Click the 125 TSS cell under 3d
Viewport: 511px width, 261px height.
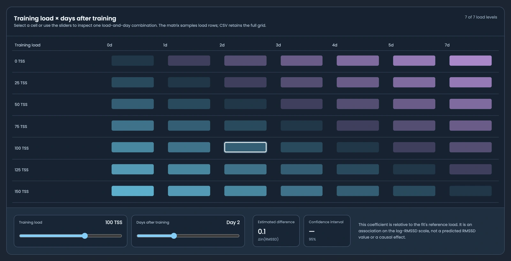coord(301,169)
